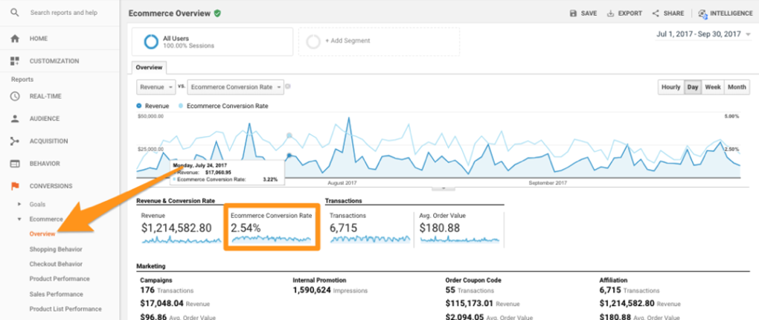Image resolution: width=759 pixels, height=320 pixels.
Task: Open Customization dashboard icon
Action: pyautogui.click(x=15, y=61)
